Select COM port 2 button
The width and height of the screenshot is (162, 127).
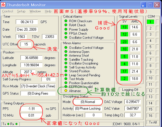150,28
